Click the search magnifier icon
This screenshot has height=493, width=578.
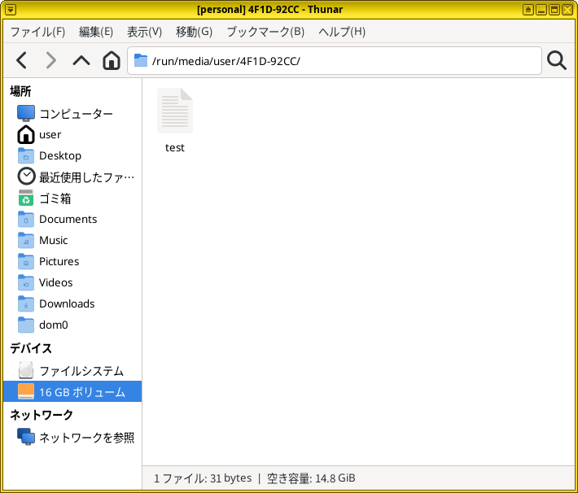point(557,60)
